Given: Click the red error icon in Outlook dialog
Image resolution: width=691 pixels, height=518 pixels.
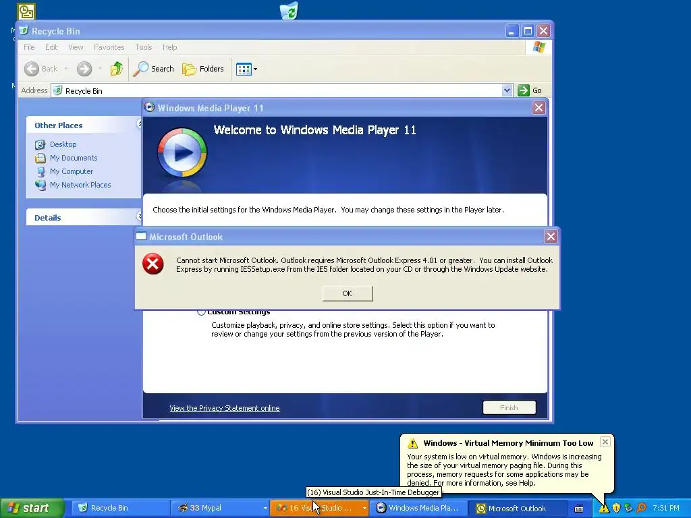Looking at the screenshot, I should pyautogui.click(x=153, y=264).
